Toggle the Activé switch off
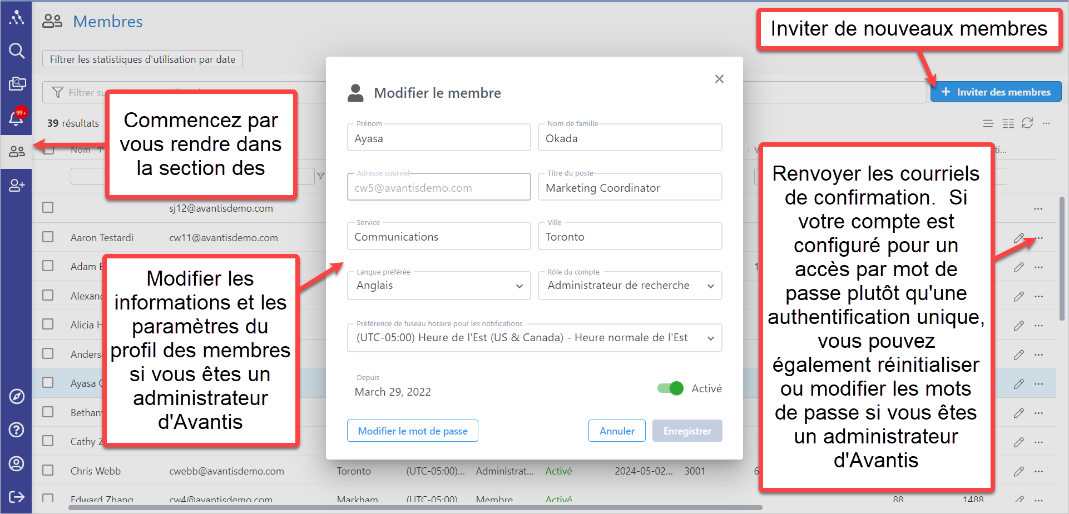 coord(670,388)
